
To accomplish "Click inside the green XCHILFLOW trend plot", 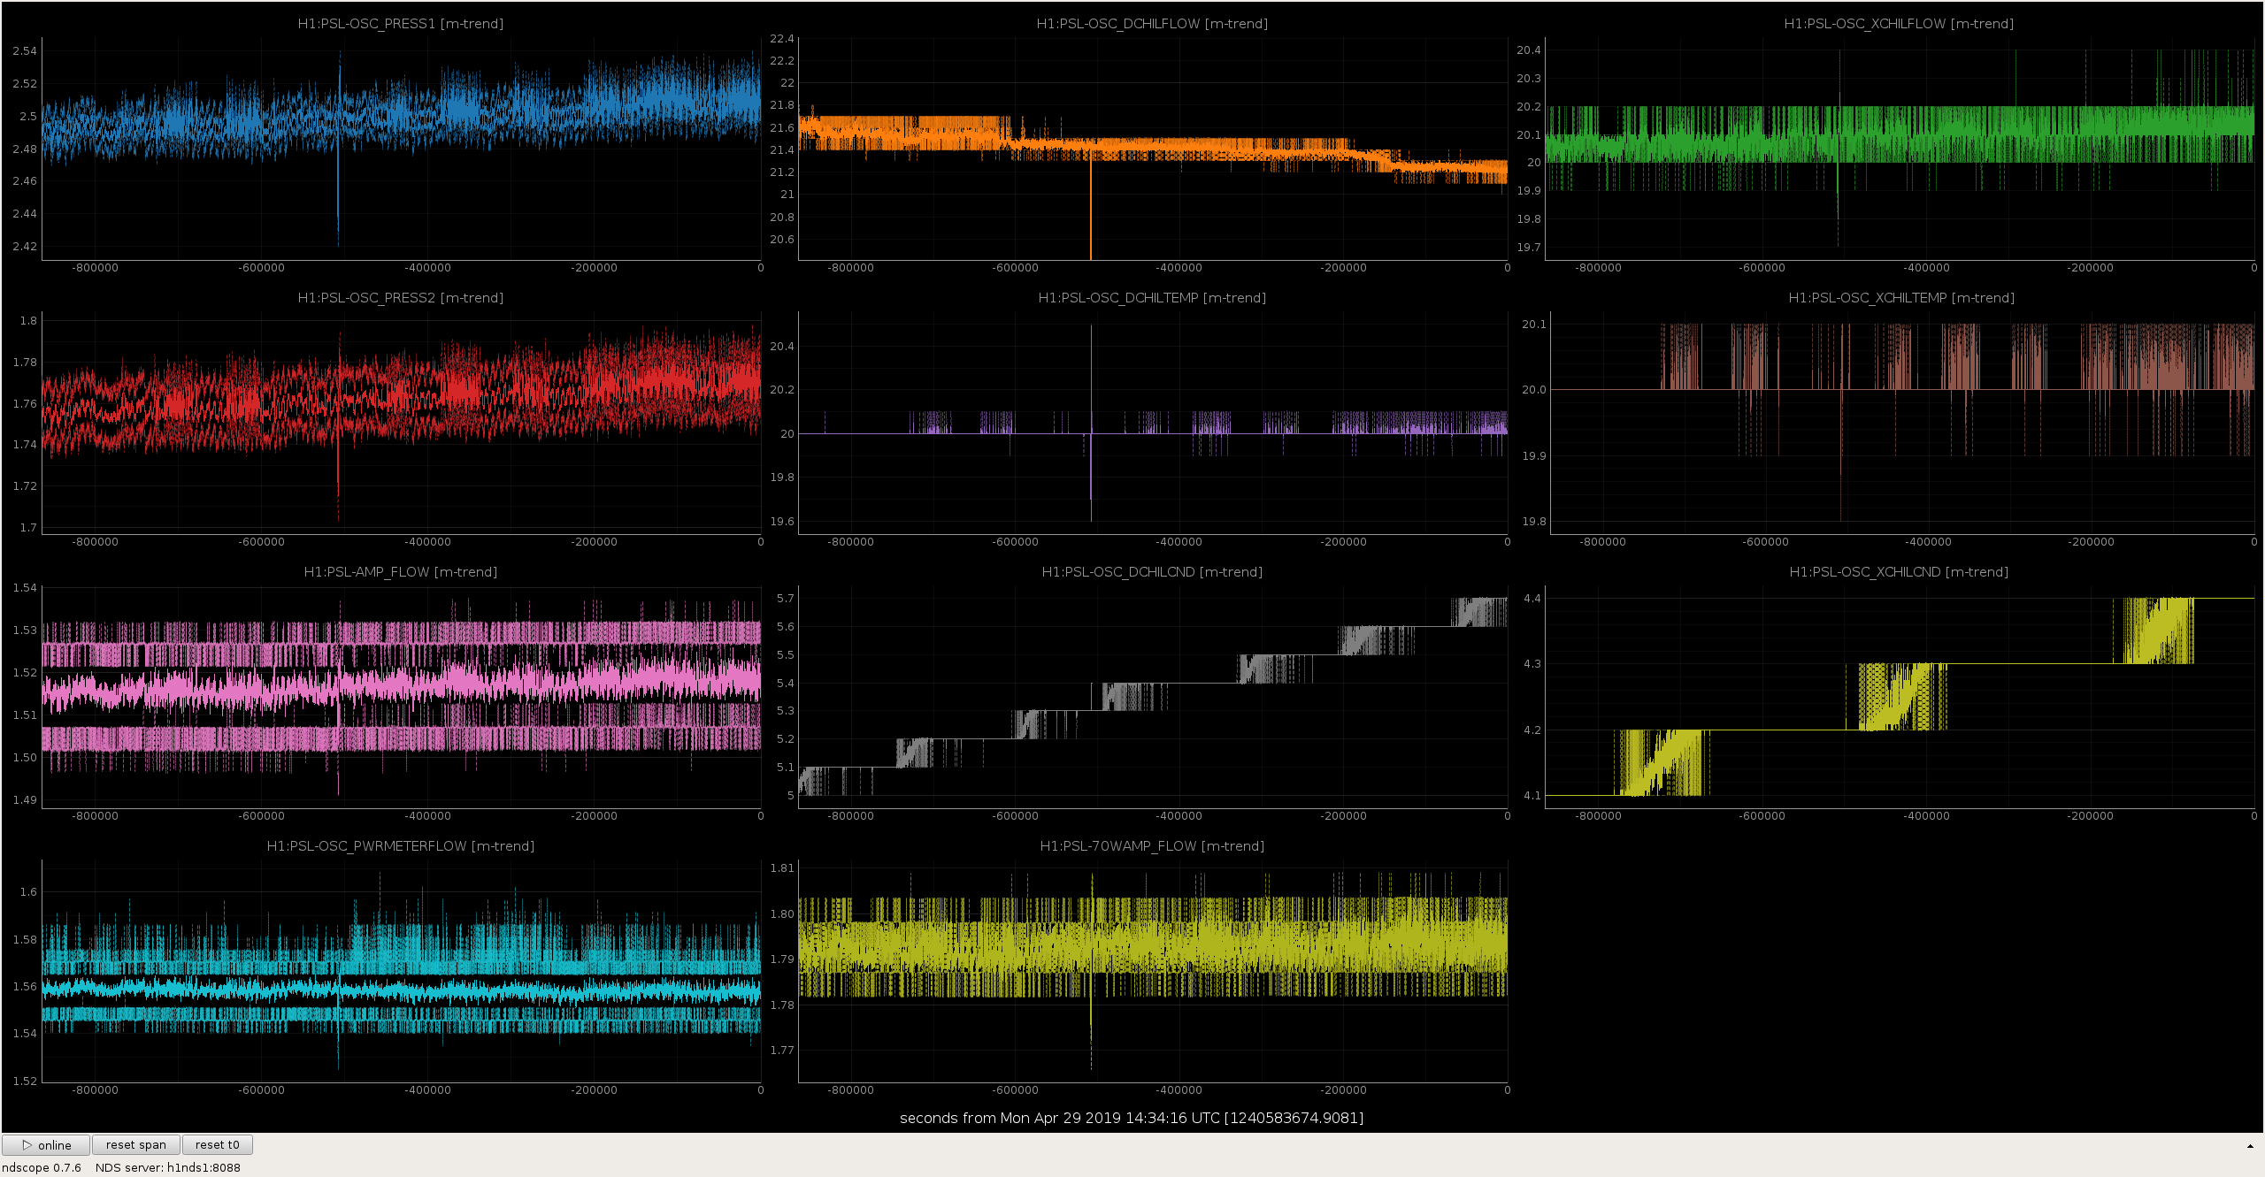I will point(1900,149).
